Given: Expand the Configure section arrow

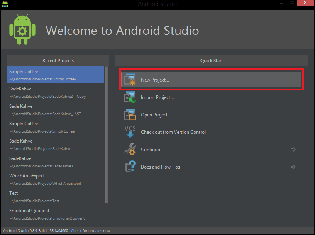Looking at the screenshot, I should [293, 149].
